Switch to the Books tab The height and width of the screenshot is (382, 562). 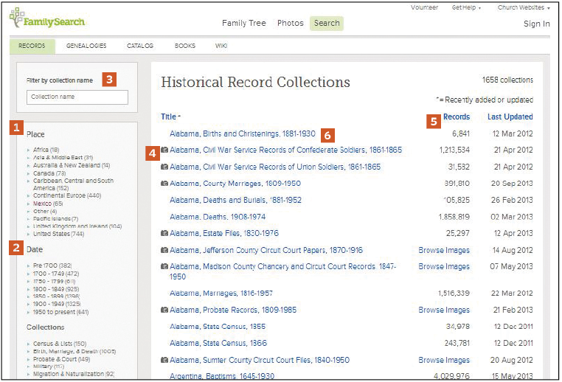click(x=185, y=46)
